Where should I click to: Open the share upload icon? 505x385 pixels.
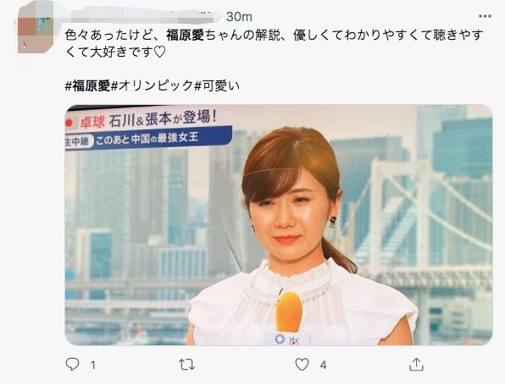tap(416, 365)
